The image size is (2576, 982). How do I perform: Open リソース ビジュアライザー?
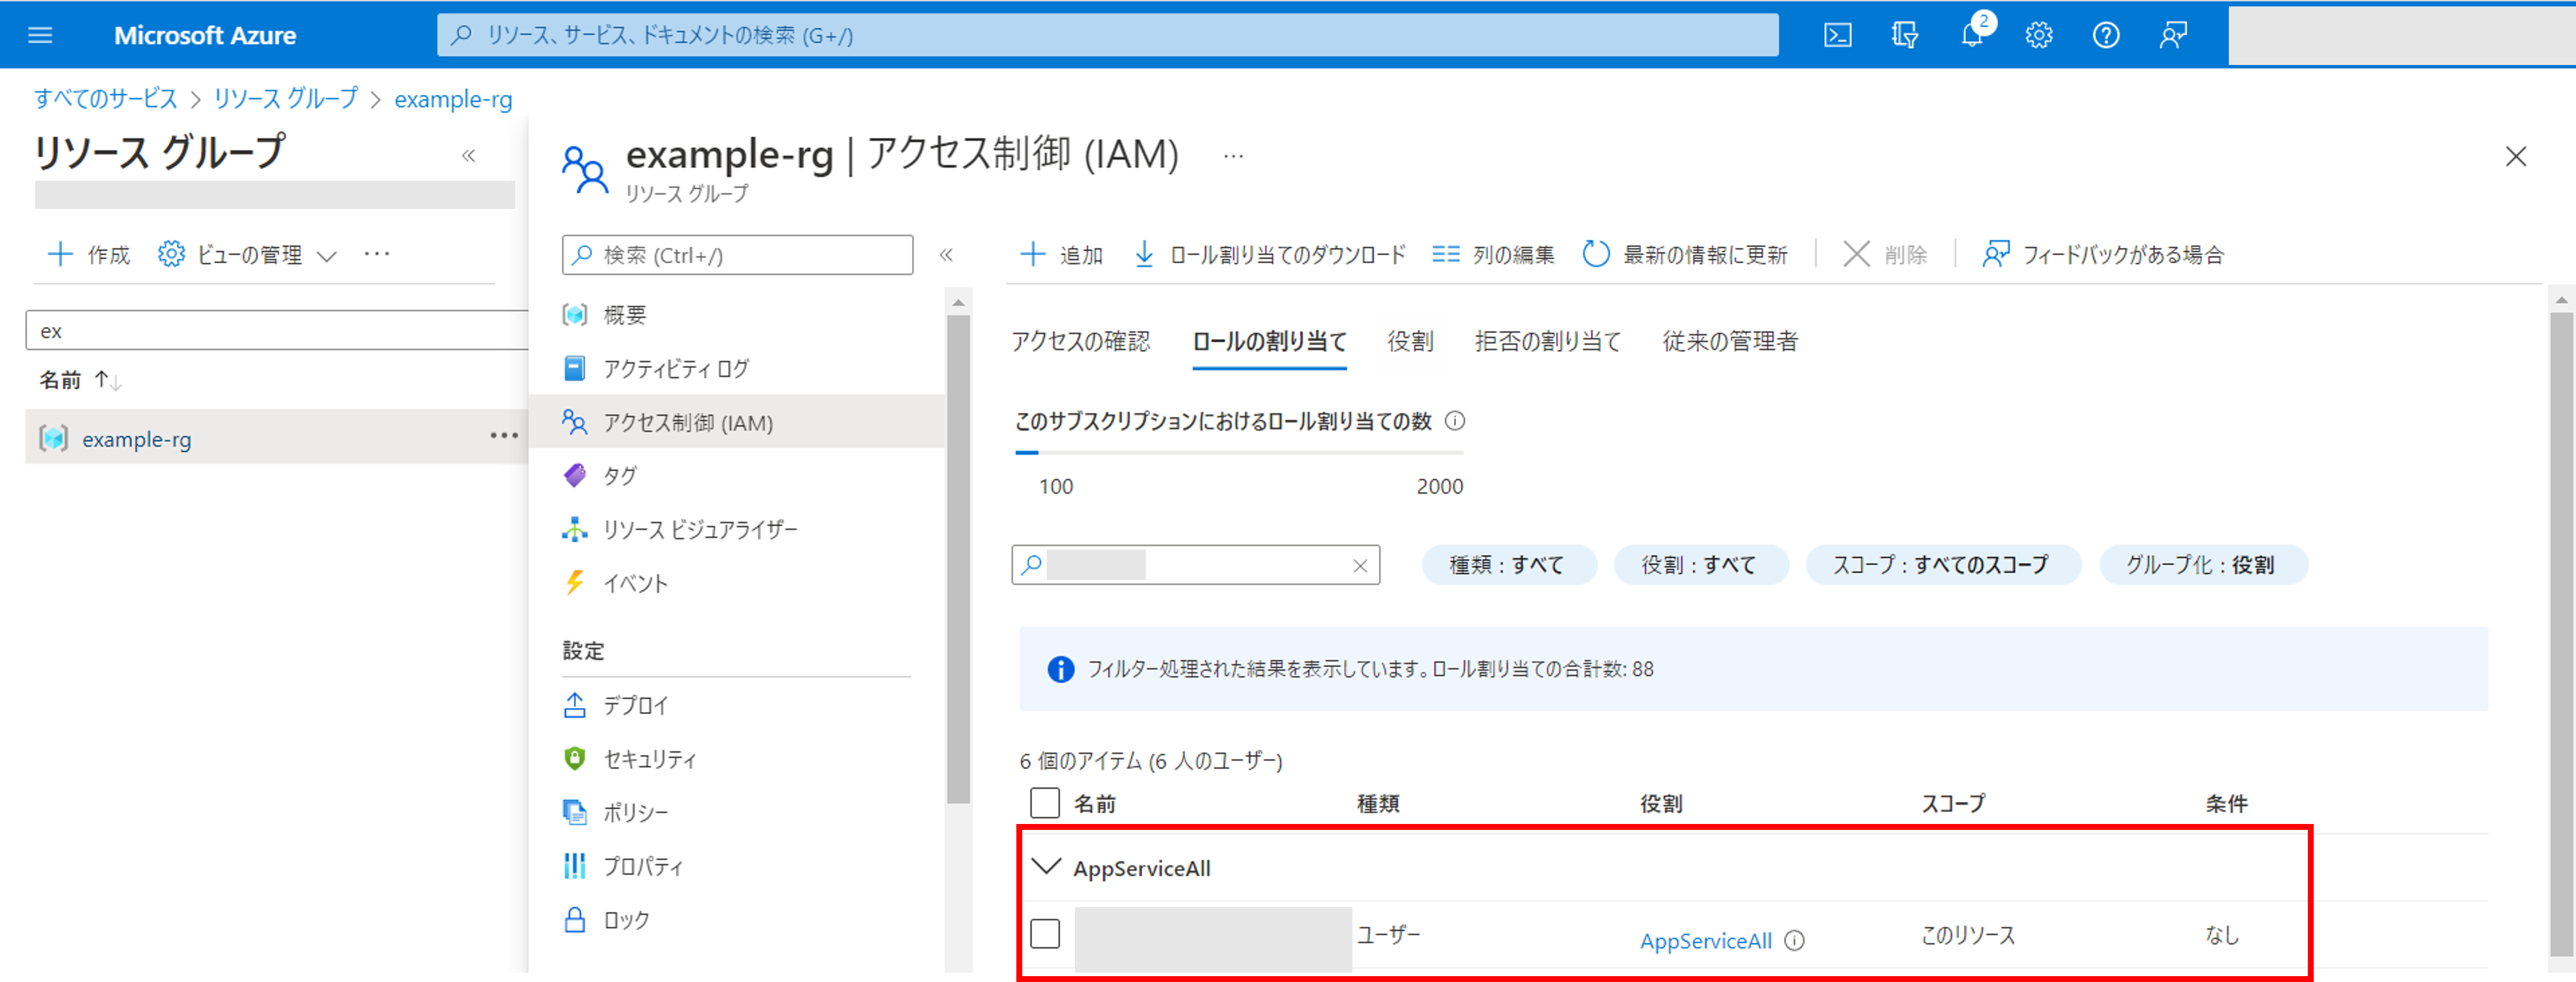[700, 529]
